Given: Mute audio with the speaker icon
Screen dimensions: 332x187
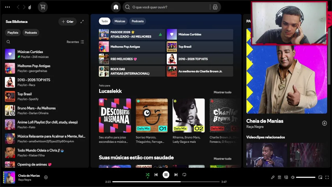Looking at the screenshot, I should tap(293, 177).
